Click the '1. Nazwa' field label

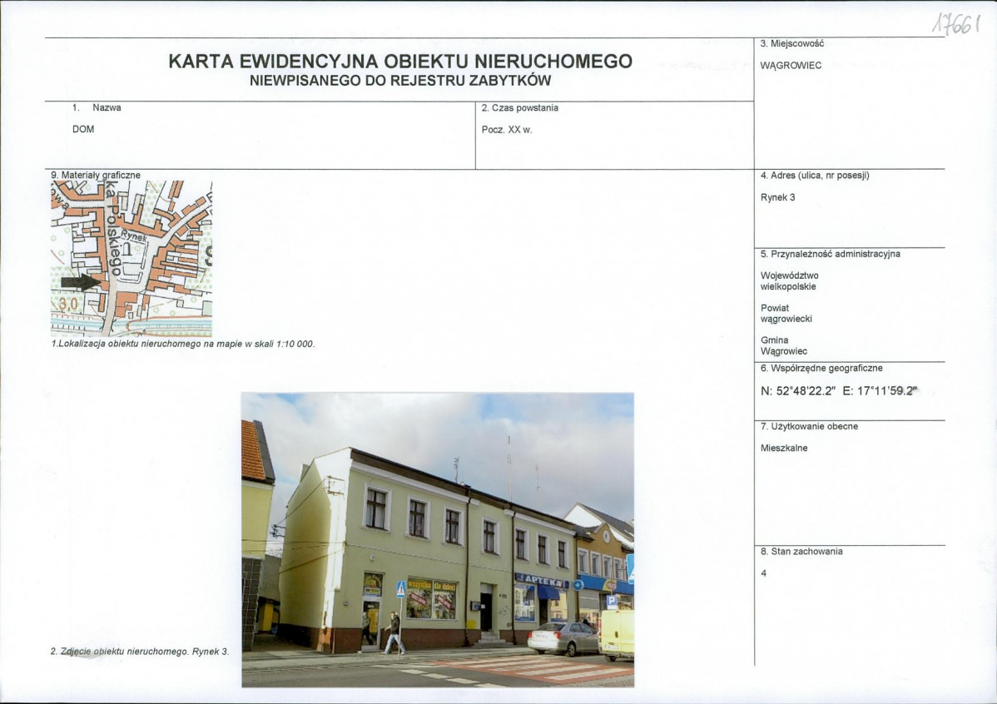click(x=97, y=107)
